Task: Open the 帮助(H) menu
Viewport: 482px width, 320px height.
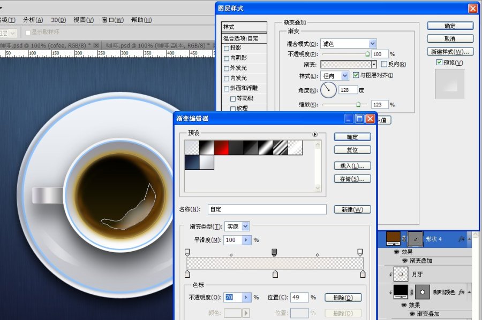Action: coord(141,20)
